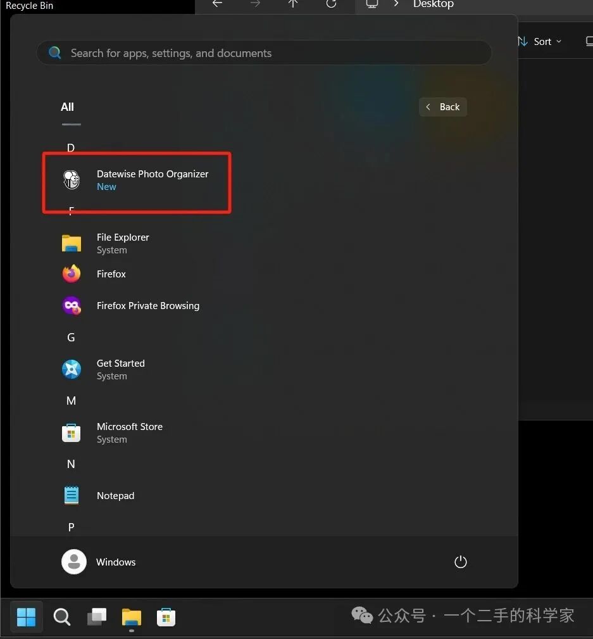593x639 pixels.
Task: Focus the Start menu search box
Action: pos(264,53)
